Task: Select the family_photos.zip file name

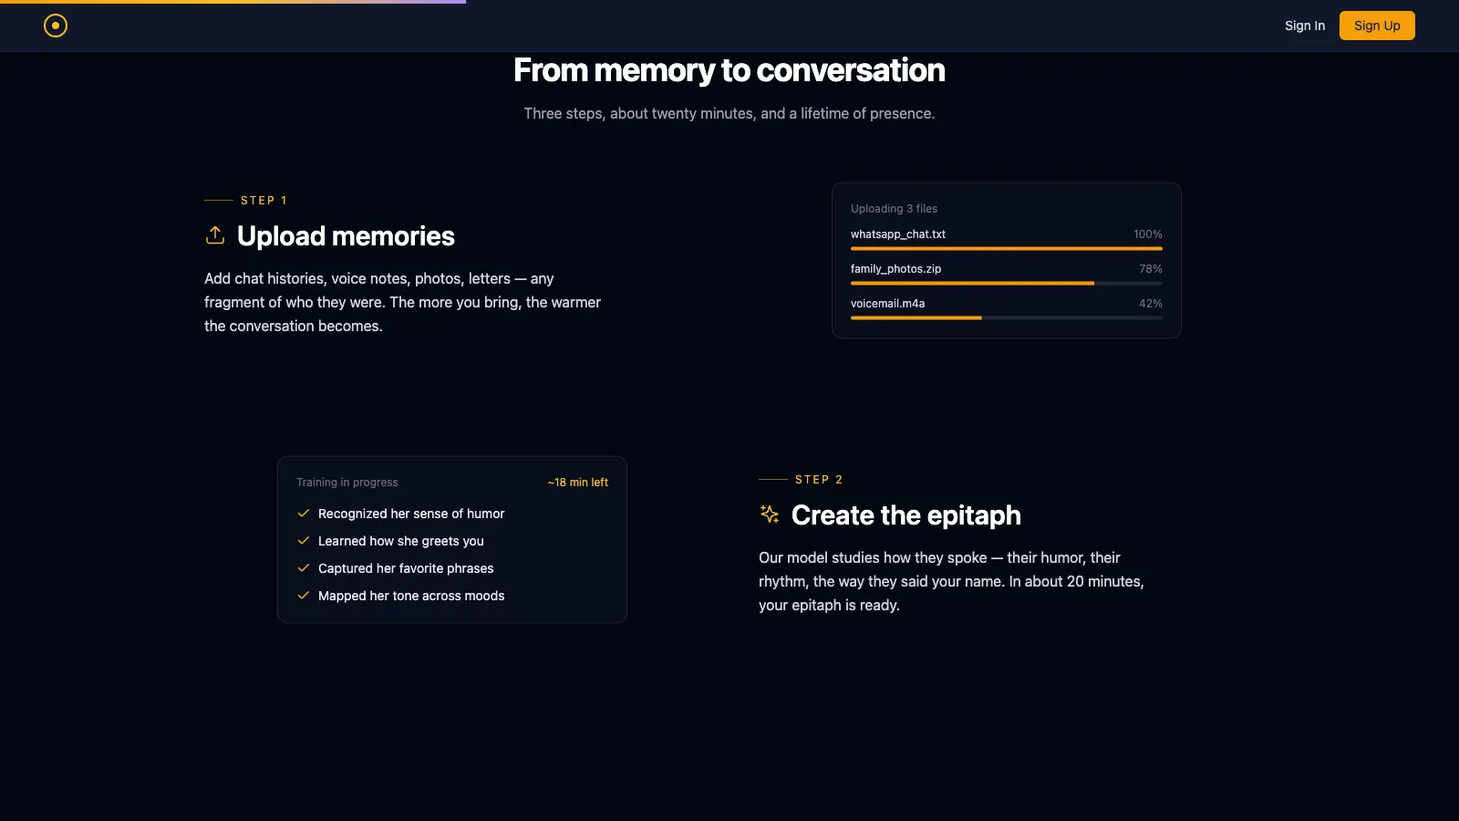Action: pyautogui.click(x=895, y=269)
